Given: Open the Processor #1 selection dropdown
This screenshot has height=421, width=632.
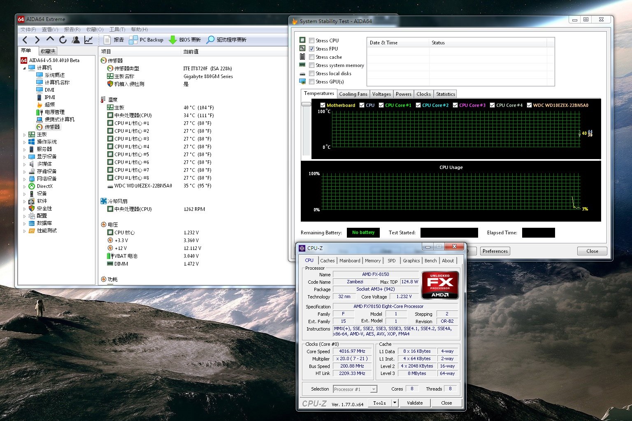Looking at the screenshot, I should coord(374,389).
